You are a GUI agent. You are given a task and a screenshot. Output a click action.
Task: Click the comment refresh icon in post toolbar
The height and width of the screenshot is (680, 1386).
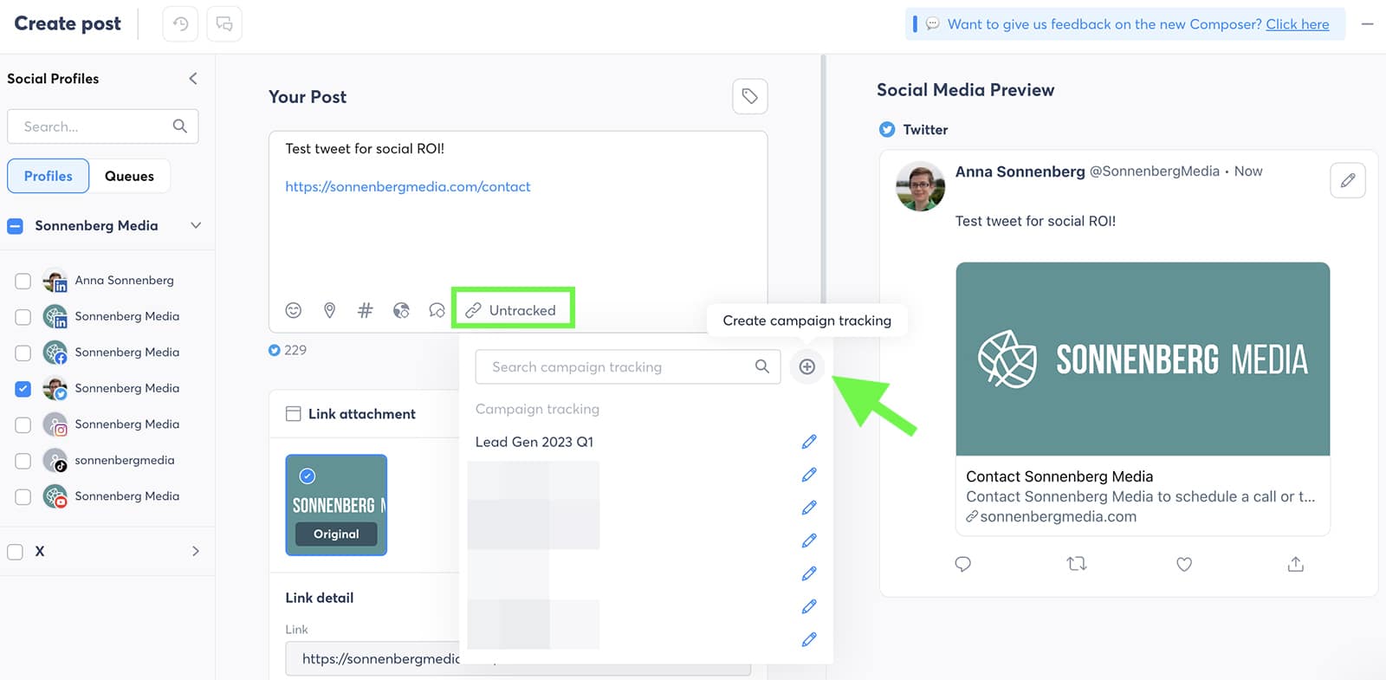click(437, 310)
